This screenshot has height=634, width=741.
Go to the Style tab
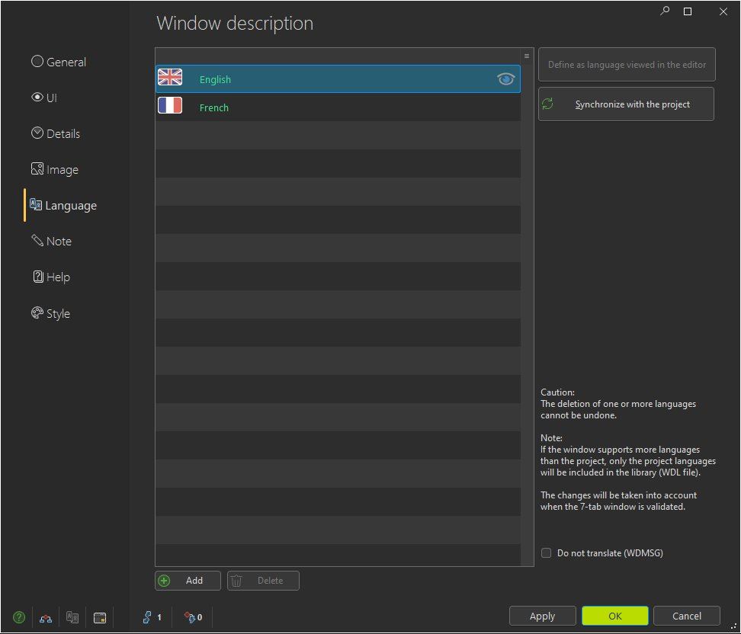click(50, 313)
